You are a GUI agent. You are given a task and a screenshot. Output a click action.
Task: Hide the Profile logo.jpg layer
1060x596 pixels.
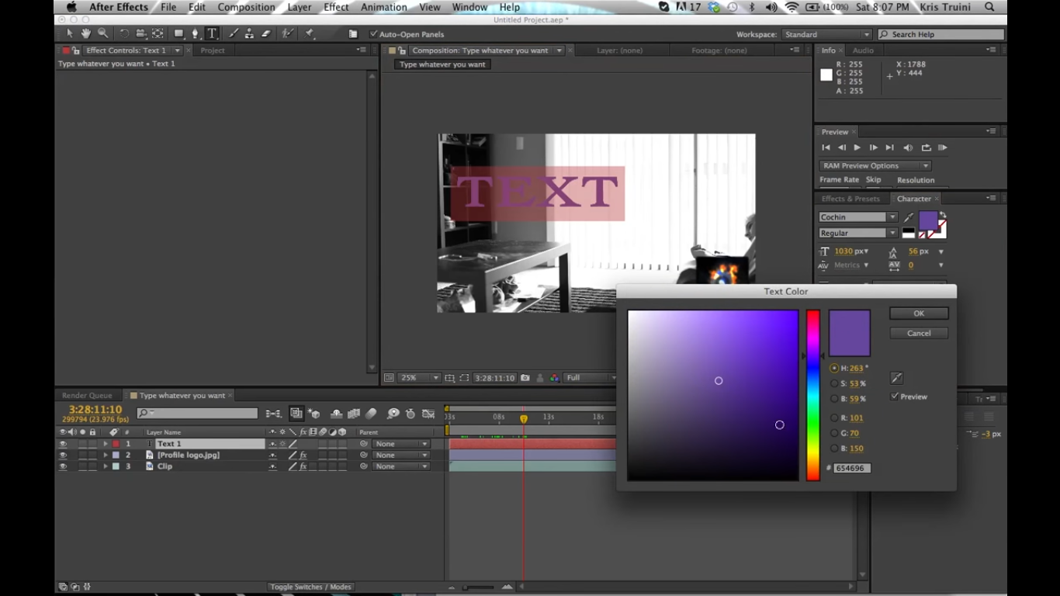point(63,456)
